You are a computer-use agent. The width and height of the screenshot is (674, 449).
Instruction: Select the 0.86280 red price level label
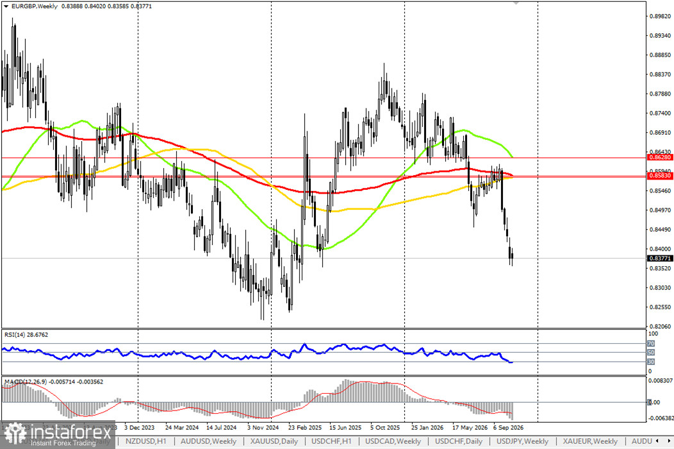click(x=660, y=158)
